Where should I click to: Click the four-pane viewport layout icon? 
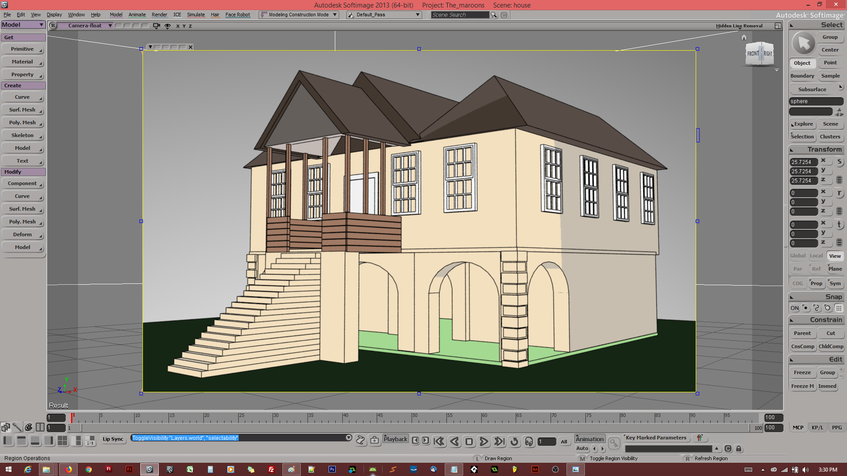coord(62,440)
